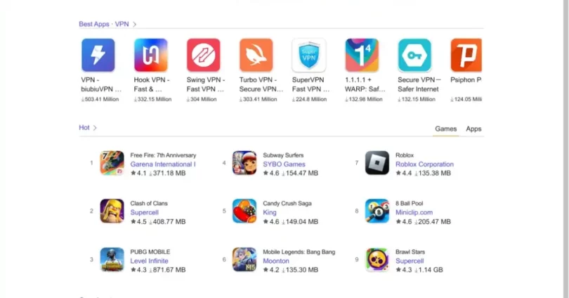Viewport: 569px width, 298px height.
Task: Open the Level Infinite developer link
Action: (149, 261)
